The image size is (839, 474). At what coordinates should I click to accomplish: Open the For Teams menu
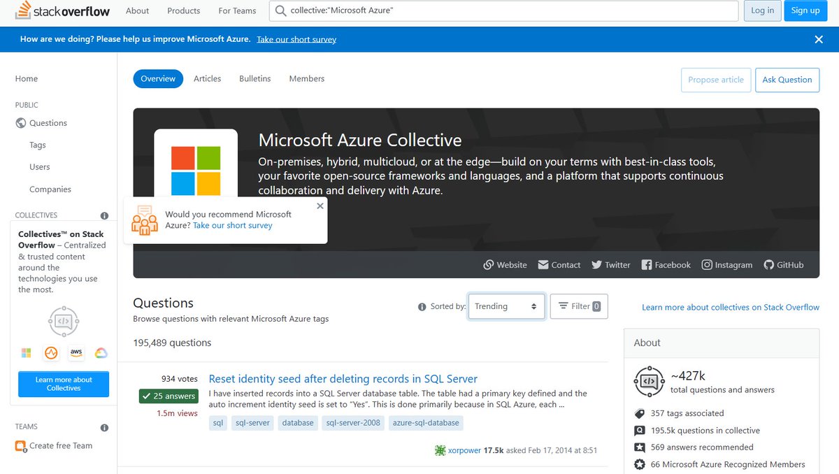pos(237,10)
